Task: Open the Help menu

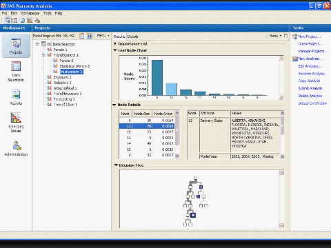Action: [x=59, y=13]
